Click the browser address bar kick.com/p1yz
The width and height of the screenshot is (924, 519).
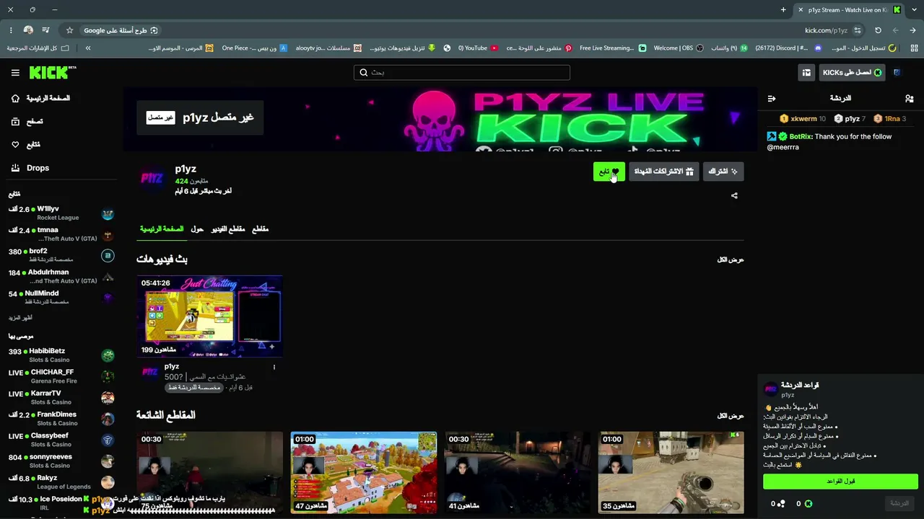tap(826, 30)
